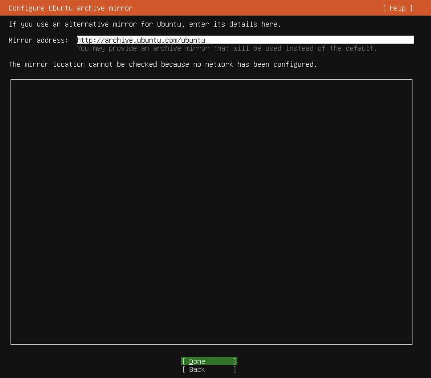Go back with the Back button
The image size is (431, 378).
point(209,369)
